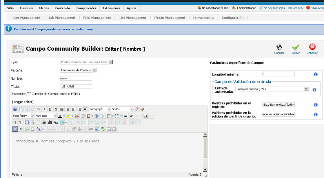This screenshot has height=178, width=324.
Task: Toggle right alignment in the editor
Action: click(x=79, y=109)
